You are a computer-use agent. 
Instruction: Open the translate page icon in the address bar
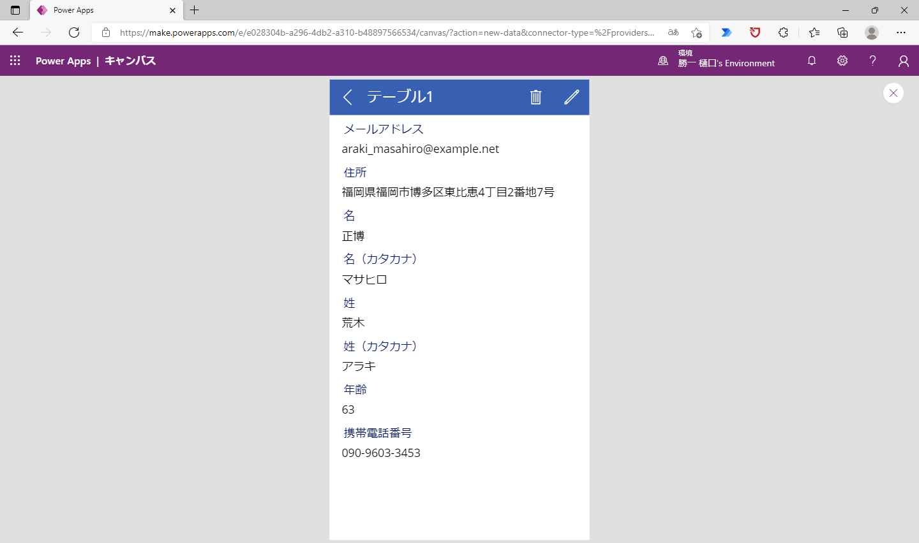[x=673, y=33]
